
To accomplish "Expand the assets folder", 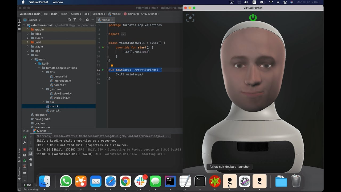I will click(x=28, y=38).
